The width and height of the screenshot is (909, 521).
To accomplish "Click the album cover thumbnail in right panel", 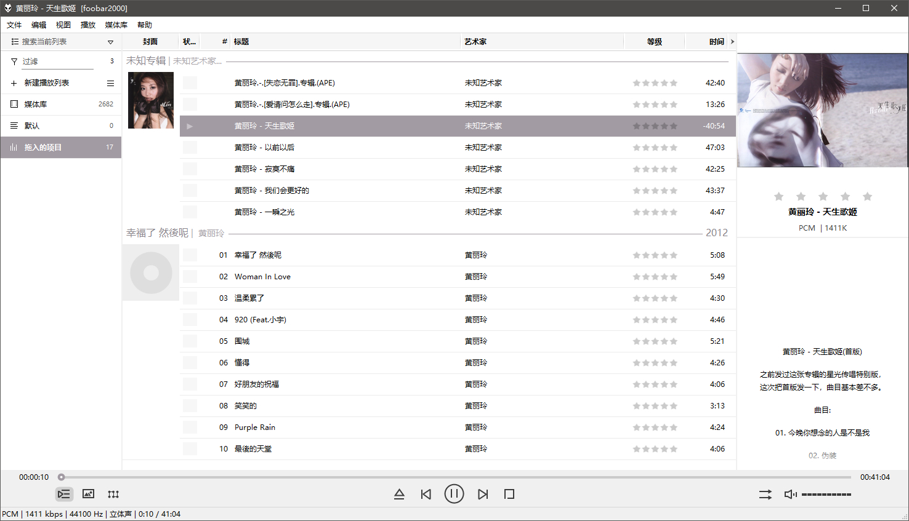I will coord(823,111).
